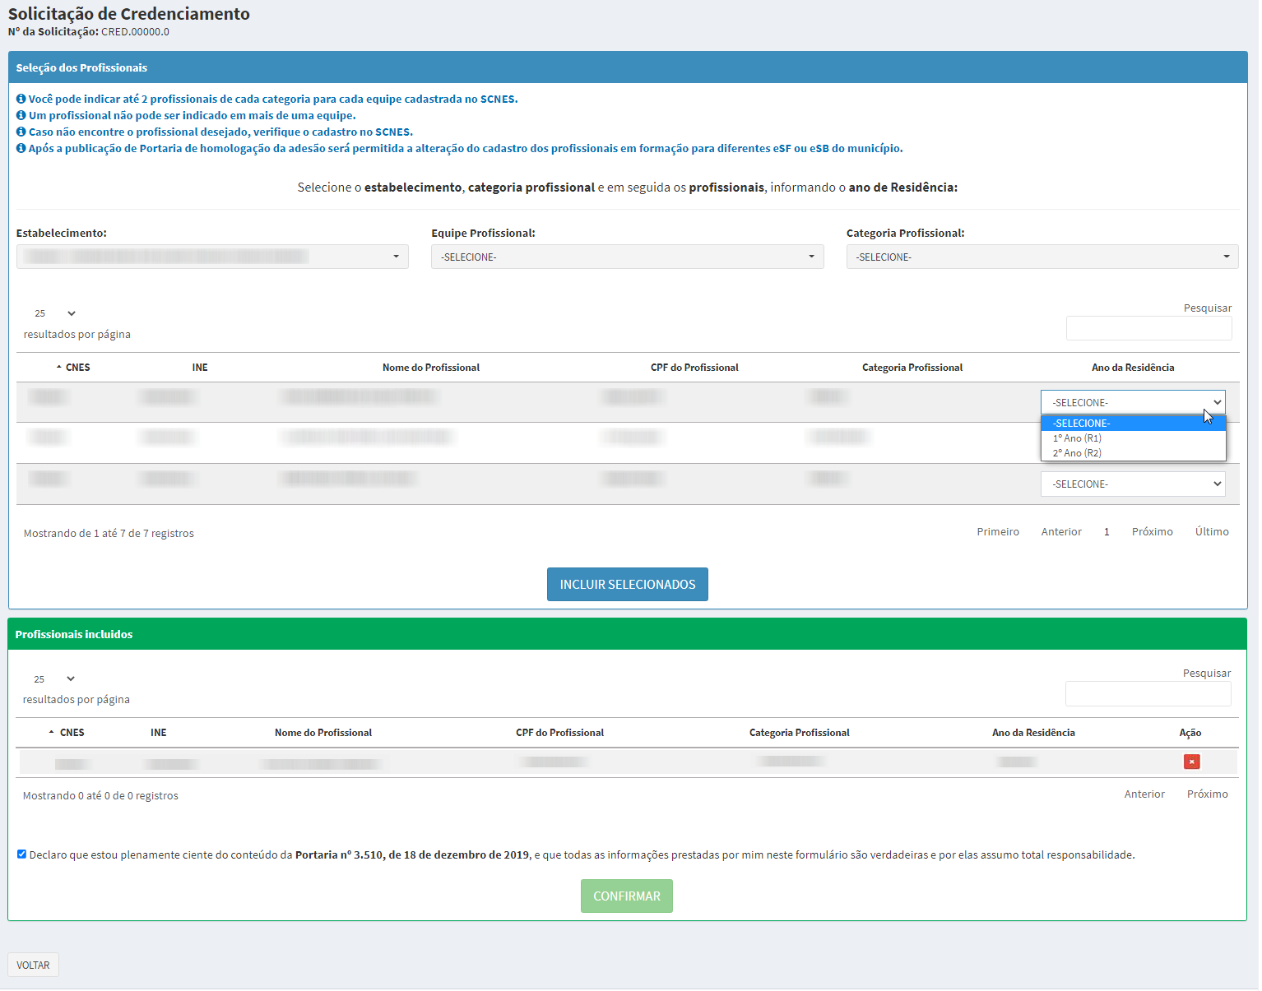Focus the upper Pesquisar search field

1148,329
